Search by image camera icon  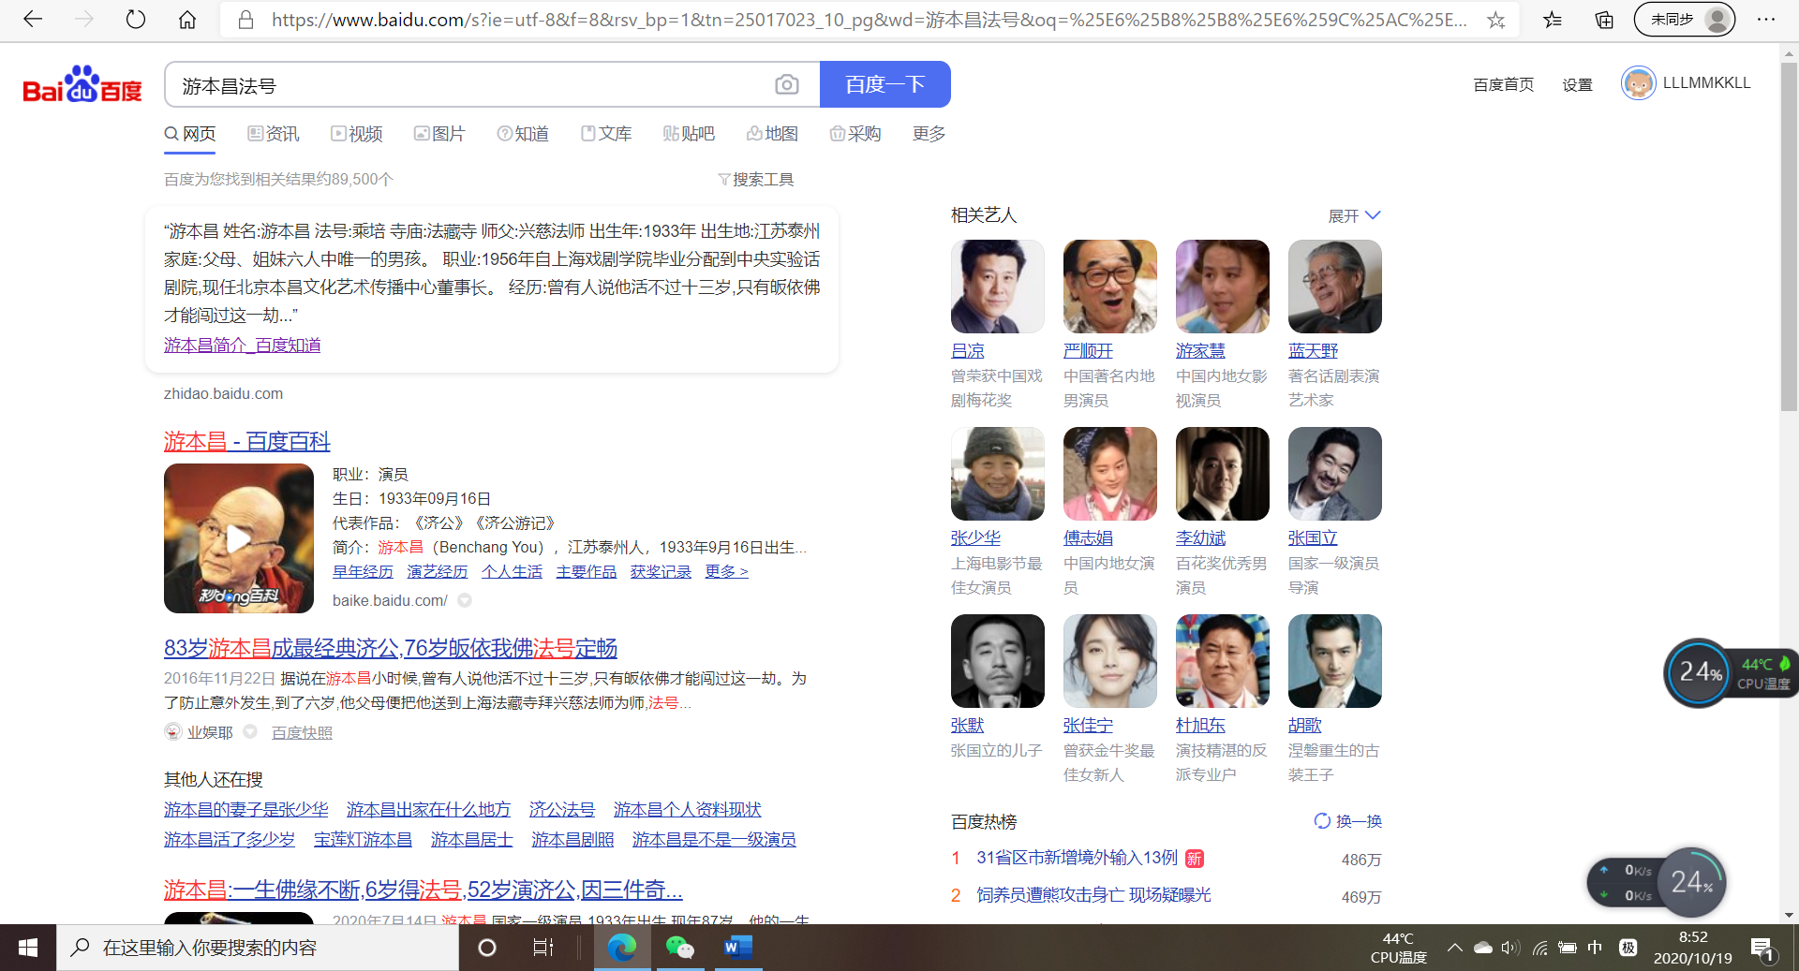pyautogui.click(x=787, y=85)
